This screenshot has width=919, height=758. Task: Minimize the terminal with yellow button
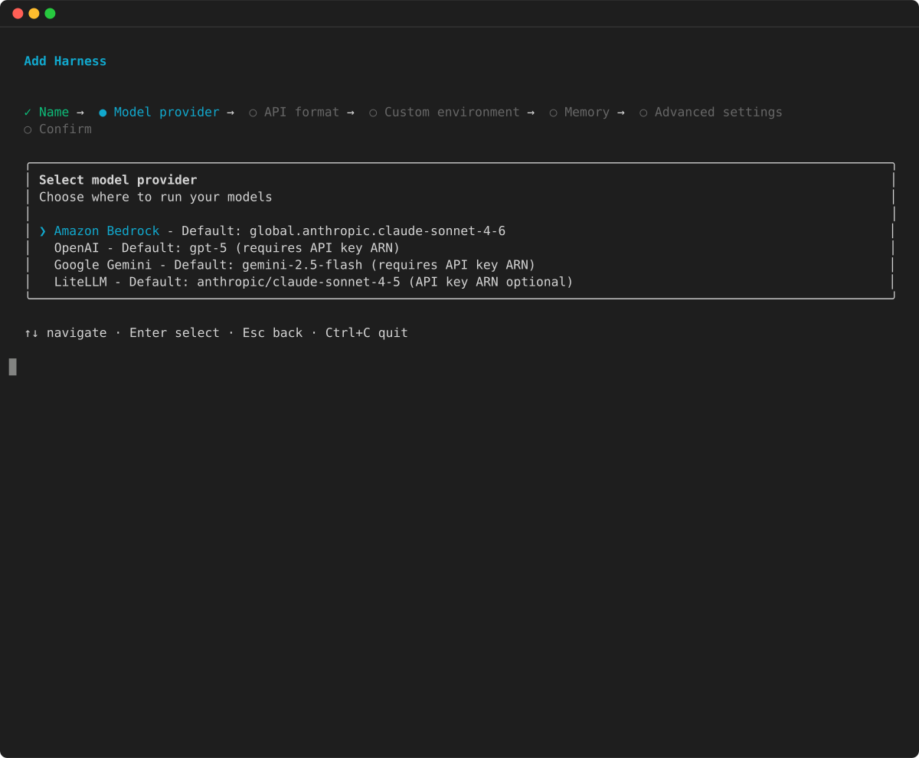pos(34,14)
